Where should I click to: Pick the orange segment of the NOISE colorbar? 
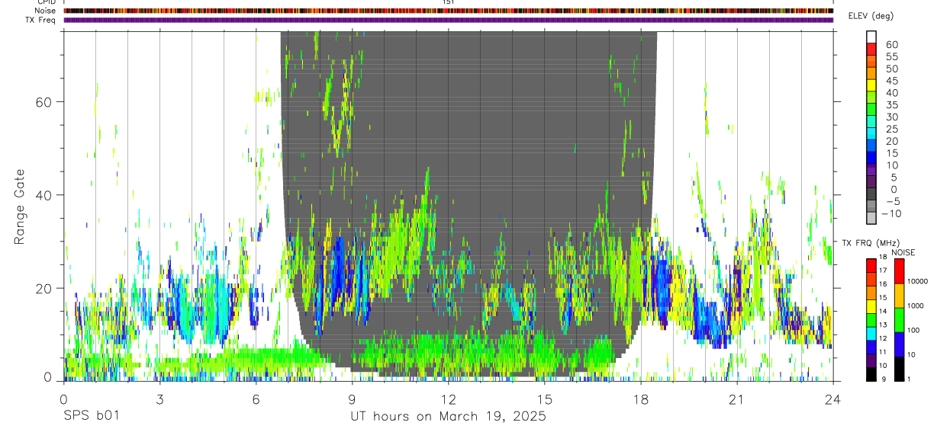tap(898, 296)
